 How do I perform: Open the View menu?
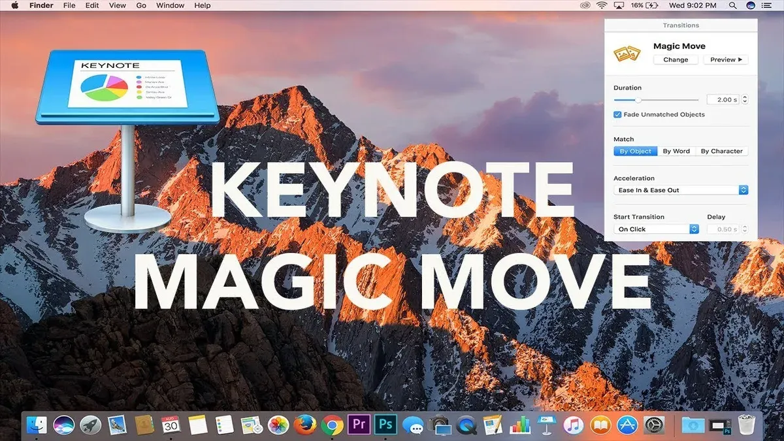(118, 5)
